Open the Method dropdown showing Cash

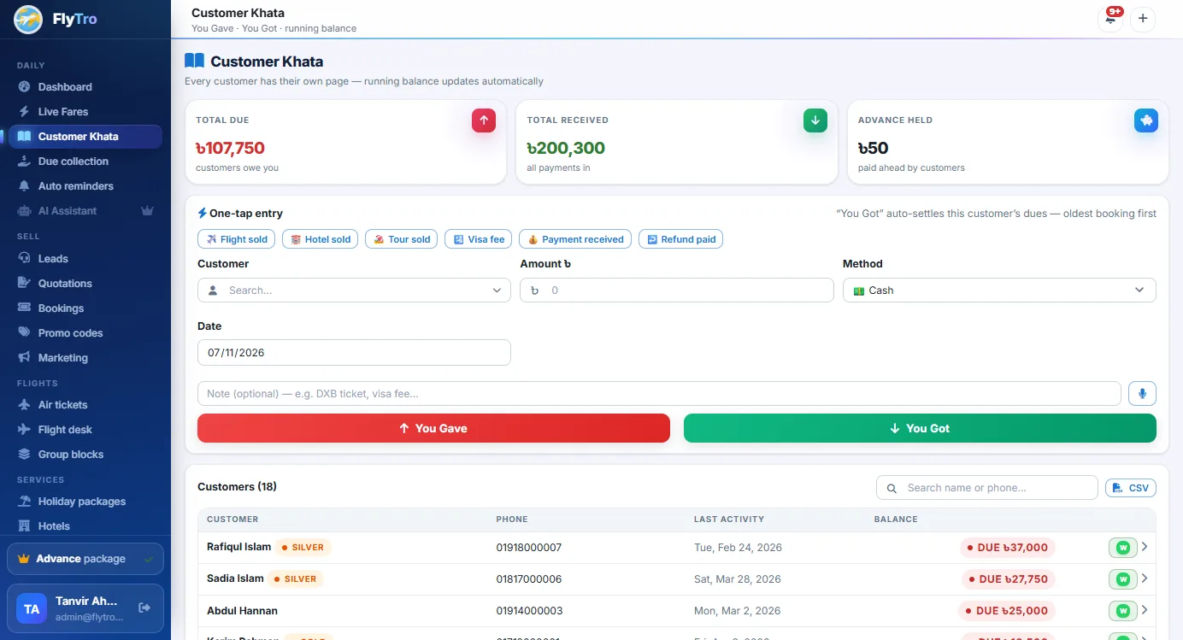pos(999,291)
